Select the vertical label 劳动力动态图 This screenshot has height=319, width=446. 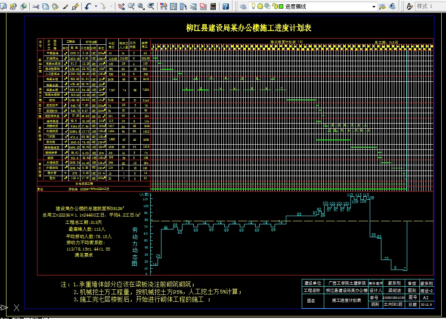click(135, 247)
